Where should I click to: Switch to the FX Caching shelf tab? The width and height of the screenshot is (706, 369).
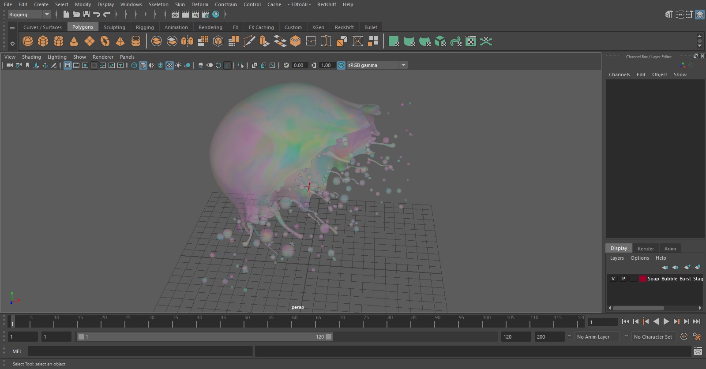pyautogui.click(x=261, y=27)
